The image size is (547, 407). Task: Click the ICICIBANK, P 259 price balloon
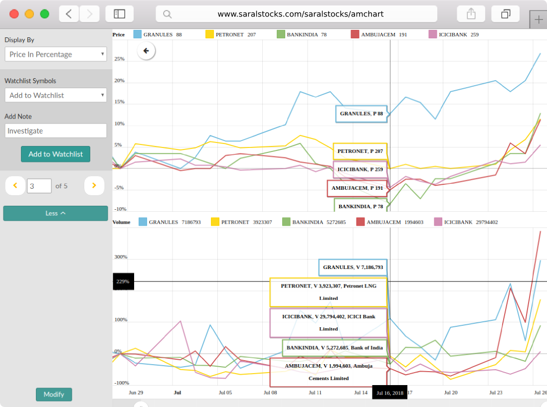pos(360,169)
